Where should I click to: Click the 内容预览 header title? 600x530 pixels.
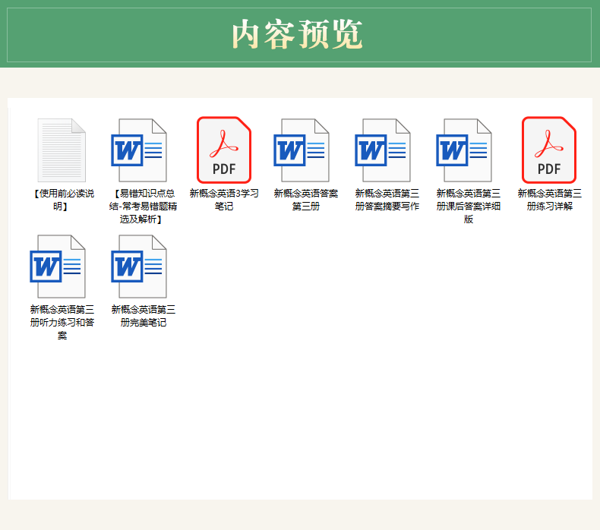[x=297, y=35]
